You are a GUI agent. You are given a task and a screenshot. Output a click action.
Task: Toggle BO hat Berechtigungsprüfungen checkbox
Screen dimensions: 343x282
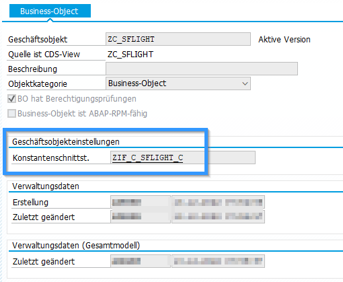click(11, 99)
